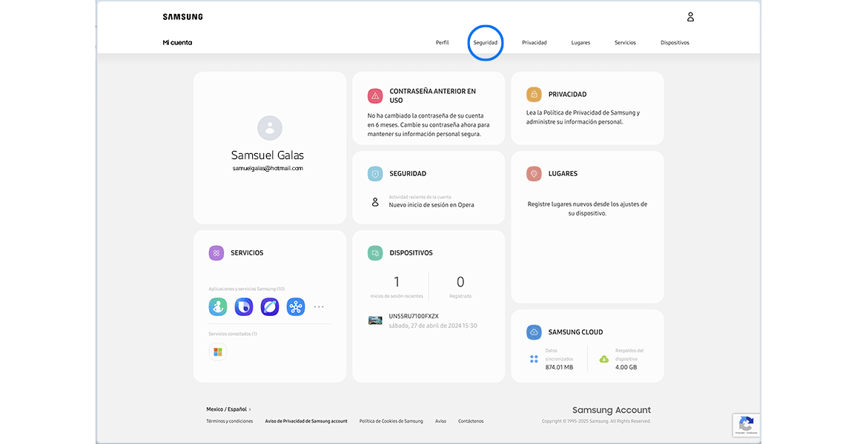Select the Seguridad menu item
857x444 pixels.
[486, 42]
